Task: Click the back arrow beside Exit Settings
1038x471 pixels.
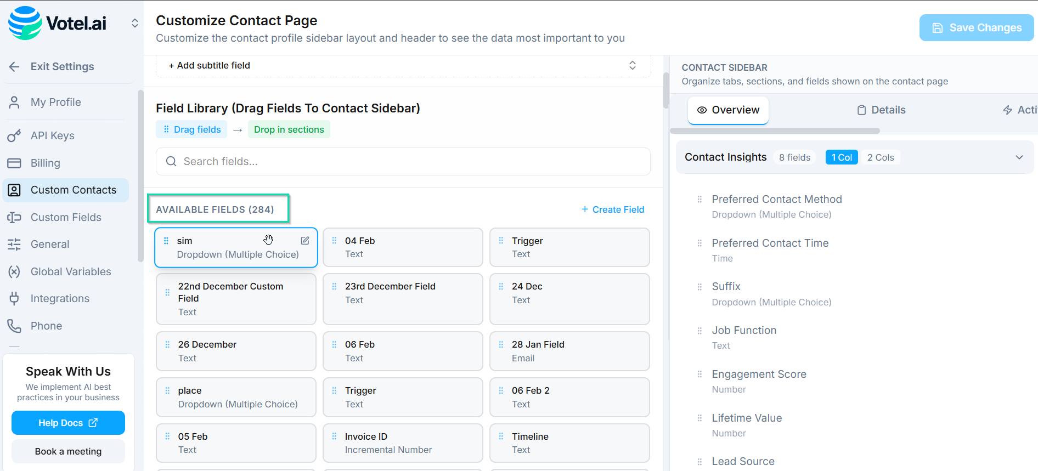Action: tap(14, 67)
